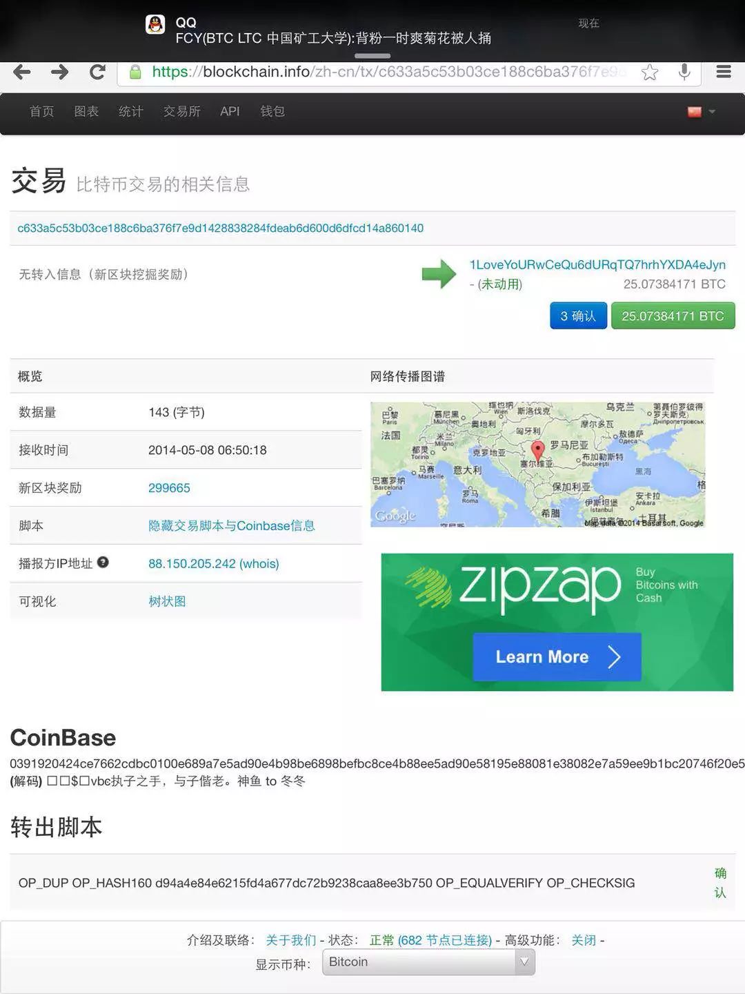745x994 pixels.
Task: Open the 显示币种 Bitcoin currency dropdown
Action: [428, 962]
